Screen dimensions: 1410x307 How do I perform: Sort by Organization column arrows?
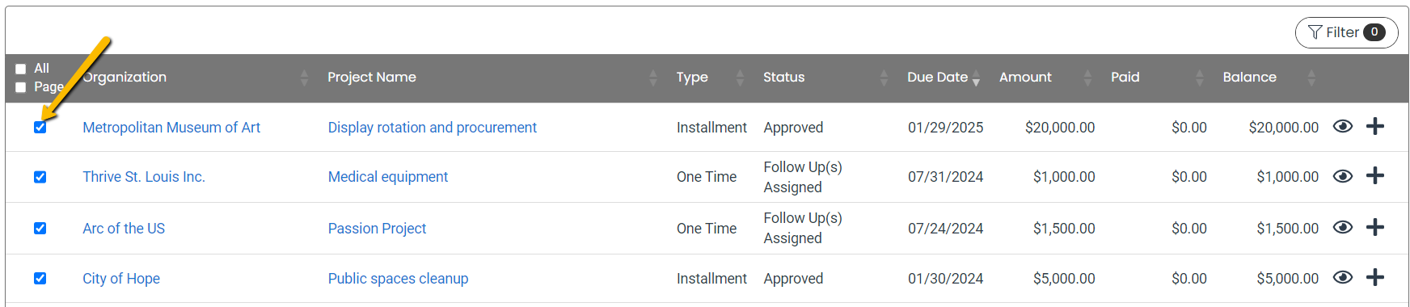pos(304,78)
